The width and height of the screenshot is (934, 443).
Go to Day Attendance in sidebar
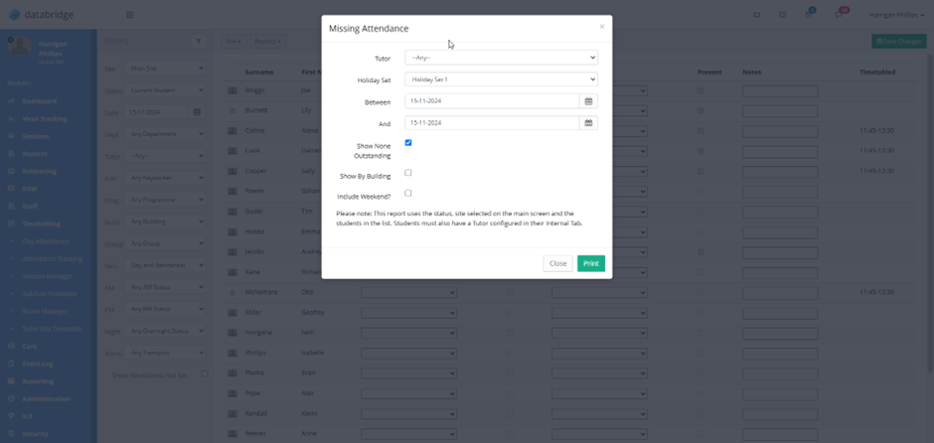coord(46,241)
